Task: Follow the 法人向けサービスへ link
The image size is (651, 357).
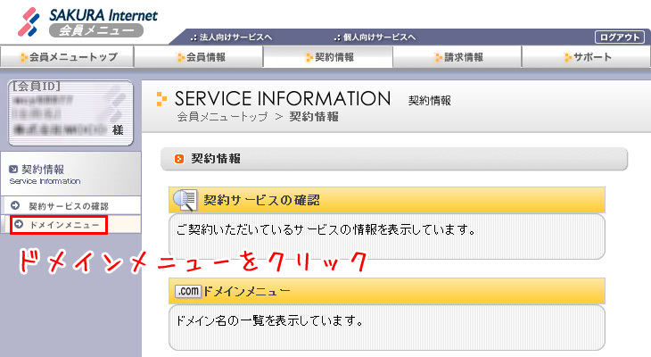Action: (231, 37)
